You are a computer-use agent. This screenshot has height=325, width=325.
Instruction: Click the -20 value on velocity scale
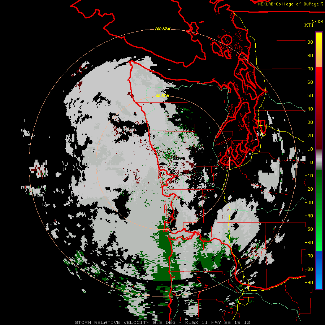pos(309,189)
